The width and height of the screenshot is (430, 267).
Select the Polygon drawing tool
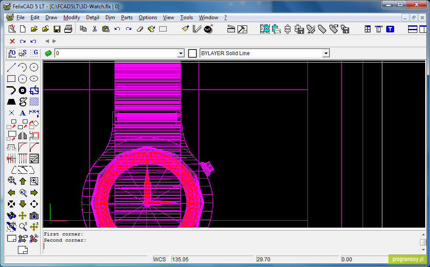(x=22, y=79)
